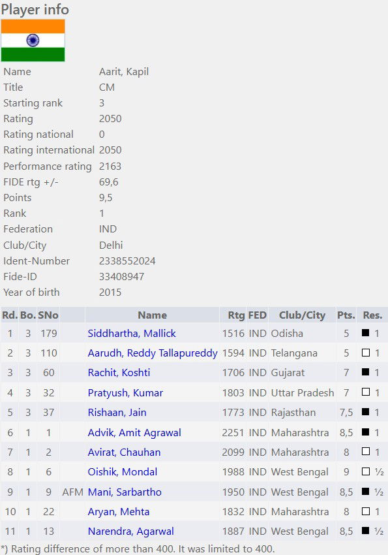Open Advik, Amit Agrawal player link
The width and height of the screenshot is (388, 555).
point(134,432)
